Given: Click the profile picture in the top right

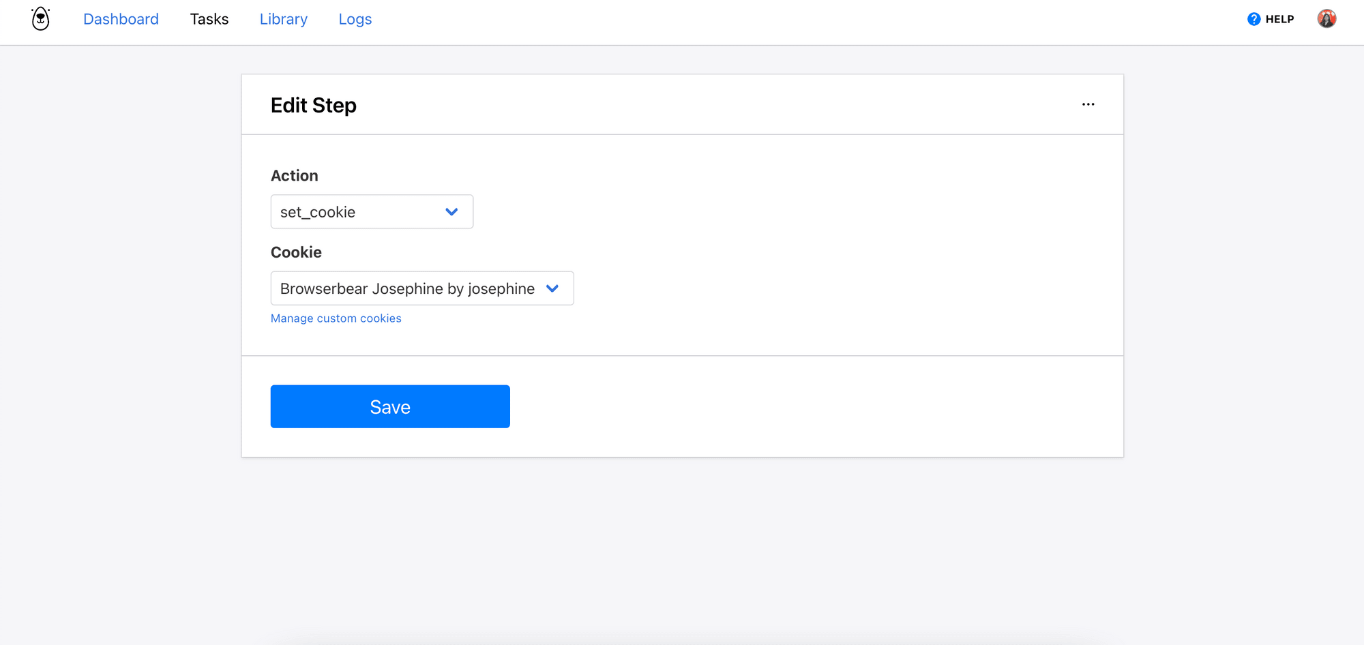Looking at the screenshot, I should 1326,18.
